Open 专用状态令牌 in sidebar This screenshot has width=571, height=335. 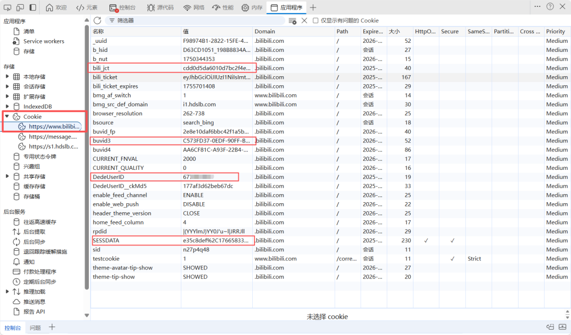tap(40, 156)
